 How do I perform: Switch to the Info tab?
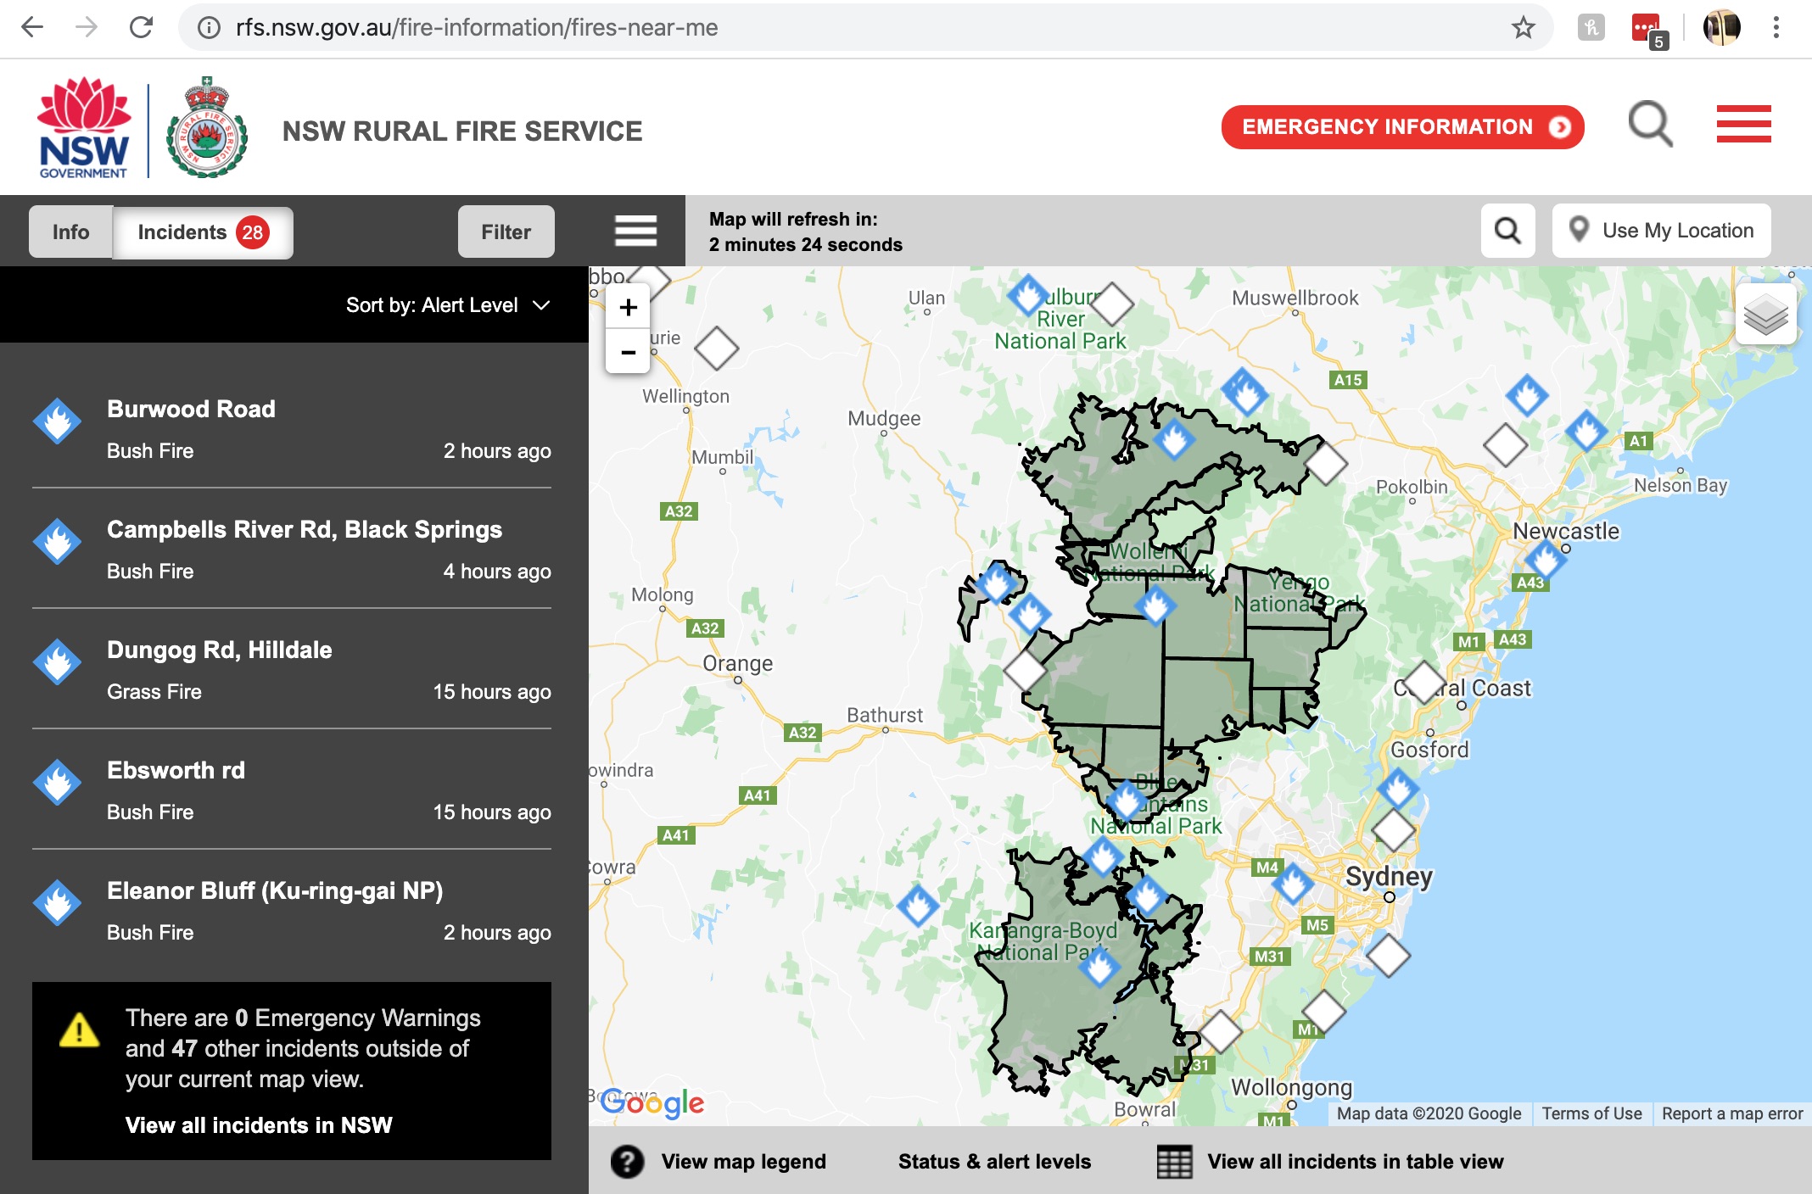(x=70, y=232)
